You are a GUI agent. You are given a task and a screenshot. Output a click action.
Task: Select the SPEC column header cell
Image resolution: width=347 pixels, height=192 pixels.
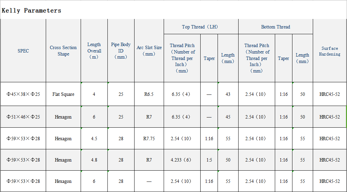[x=23, y=51]
